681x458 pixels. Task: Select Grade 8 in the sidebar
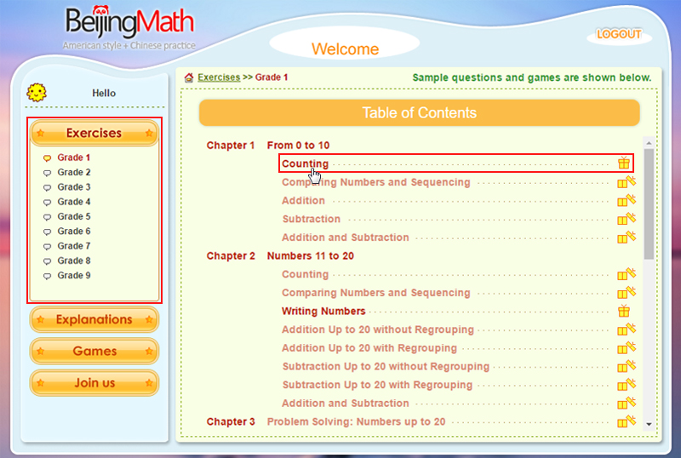click(x=74, y=260)
